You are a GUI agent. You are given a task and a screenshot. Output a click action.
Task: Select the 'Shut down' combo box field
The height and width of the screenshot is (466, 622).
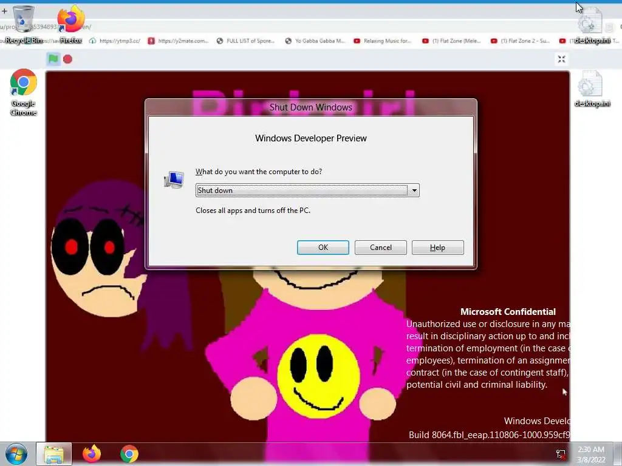pos(307,191)
